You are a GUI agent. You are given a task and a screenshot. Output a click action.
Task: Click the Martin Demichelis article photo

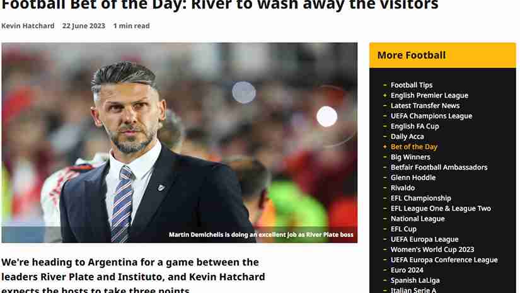click(180, 142)
